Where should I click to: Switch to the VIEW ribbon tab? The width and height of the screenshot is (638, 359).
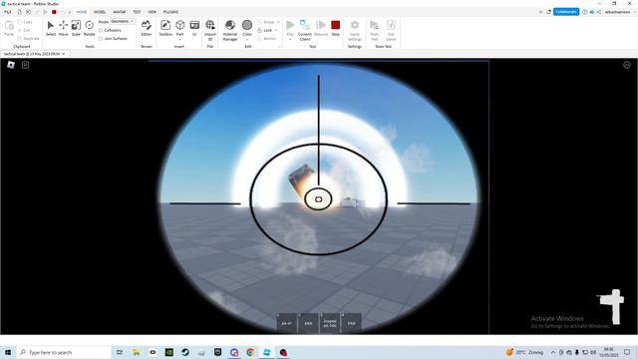click(153, 12)
